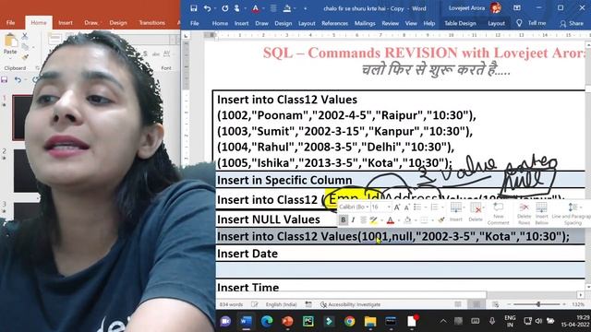Image resolution: width=591 pixels, height=332 pixels.
Task: Open PowerPoint Design tab
Action: (118, 22)
